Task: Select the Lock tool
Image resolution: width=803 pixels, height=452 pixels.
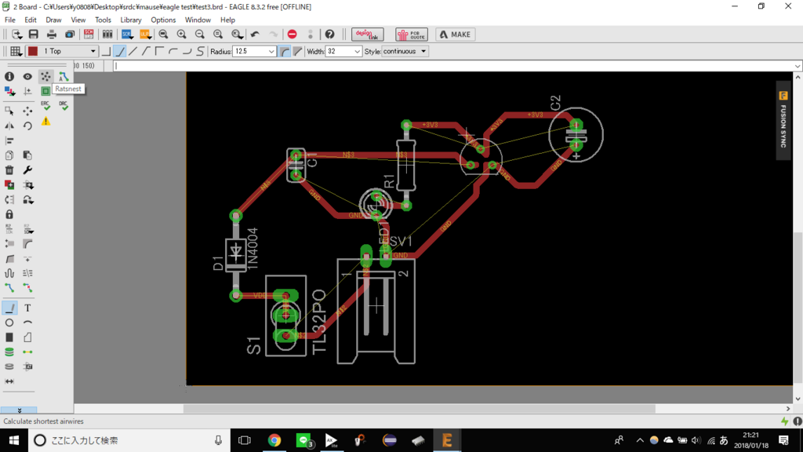Action: coord(9,215)
